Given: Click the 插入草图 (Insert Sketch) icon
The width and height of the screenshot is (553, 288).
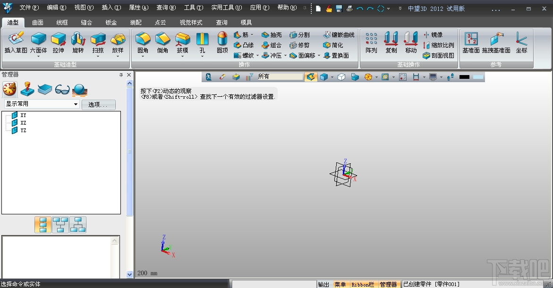Looking at the screenshot, I should click(x=16, y=39).
